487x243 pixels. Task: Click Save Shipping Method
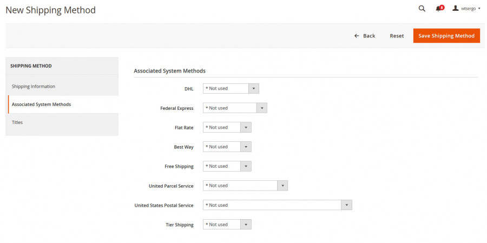tap(446, 36)
